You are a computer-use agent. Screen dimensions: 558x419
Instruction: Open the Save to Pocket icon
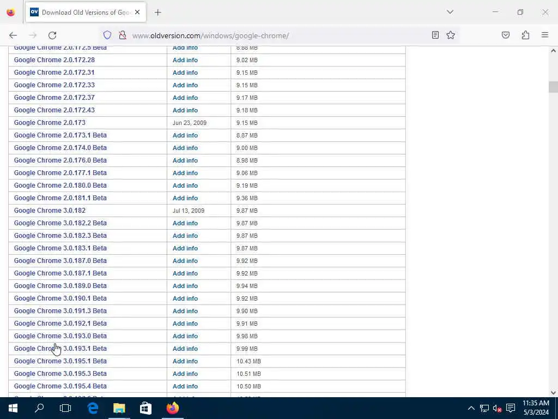[506, 35]
